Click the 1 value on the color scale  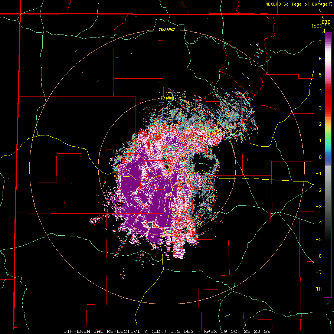pyautogui.click(x=320, y=141)
